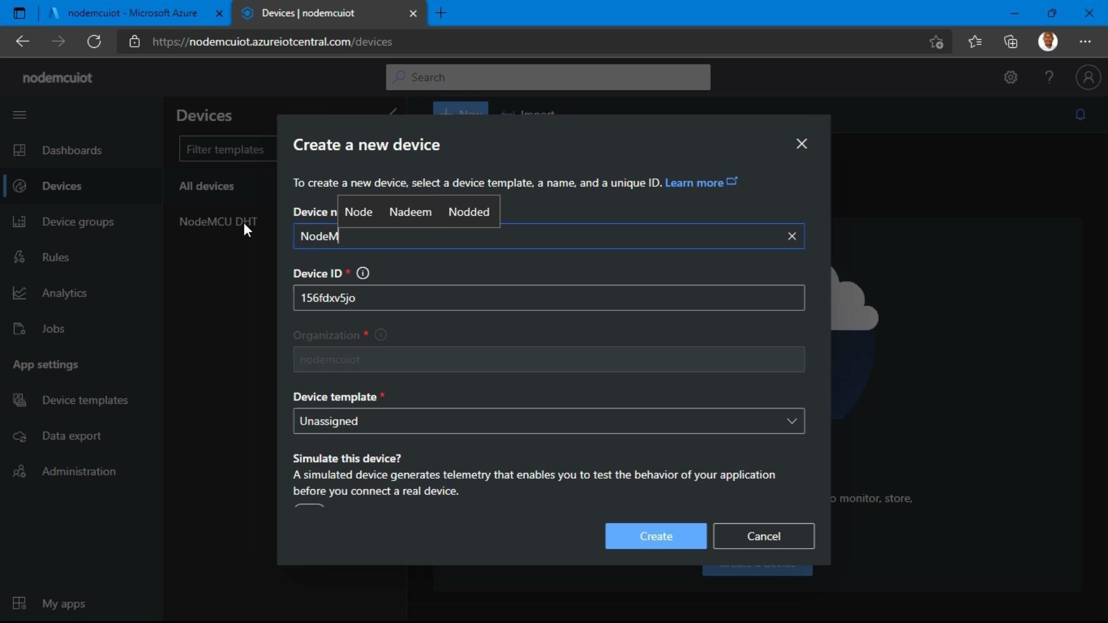View site information lock icon

click(134, 42)
